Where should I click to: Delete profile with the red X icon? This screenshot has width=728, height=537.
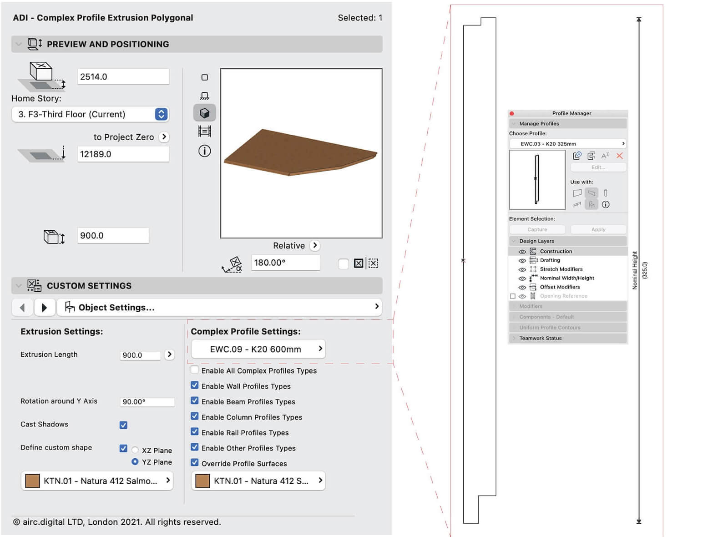coord(619,156)
